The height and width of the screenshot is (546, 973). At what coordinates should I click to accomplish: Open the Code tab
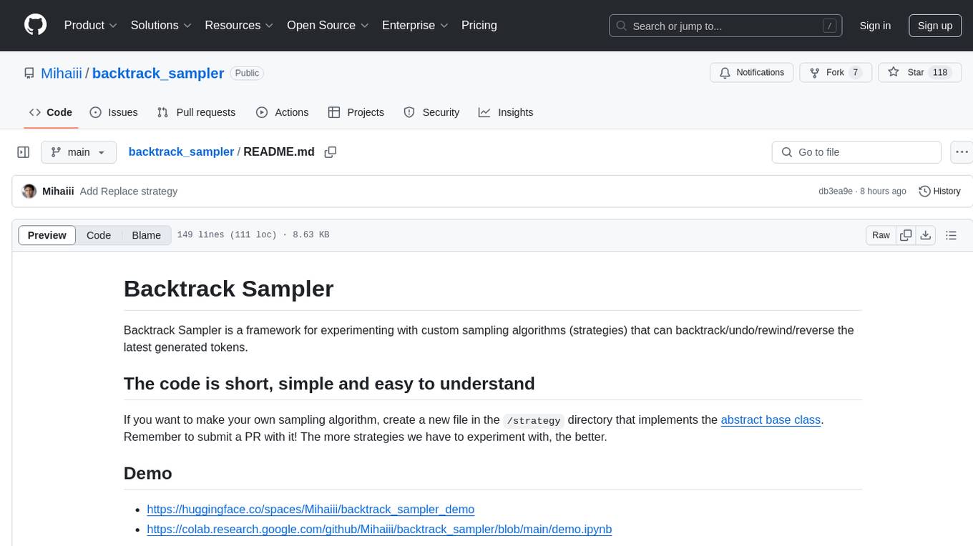click(50, 112)
